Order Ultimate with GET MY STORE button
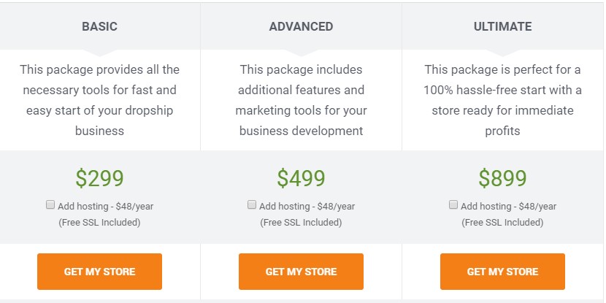This screenshot has width=606, height=303. pos(502,272)
